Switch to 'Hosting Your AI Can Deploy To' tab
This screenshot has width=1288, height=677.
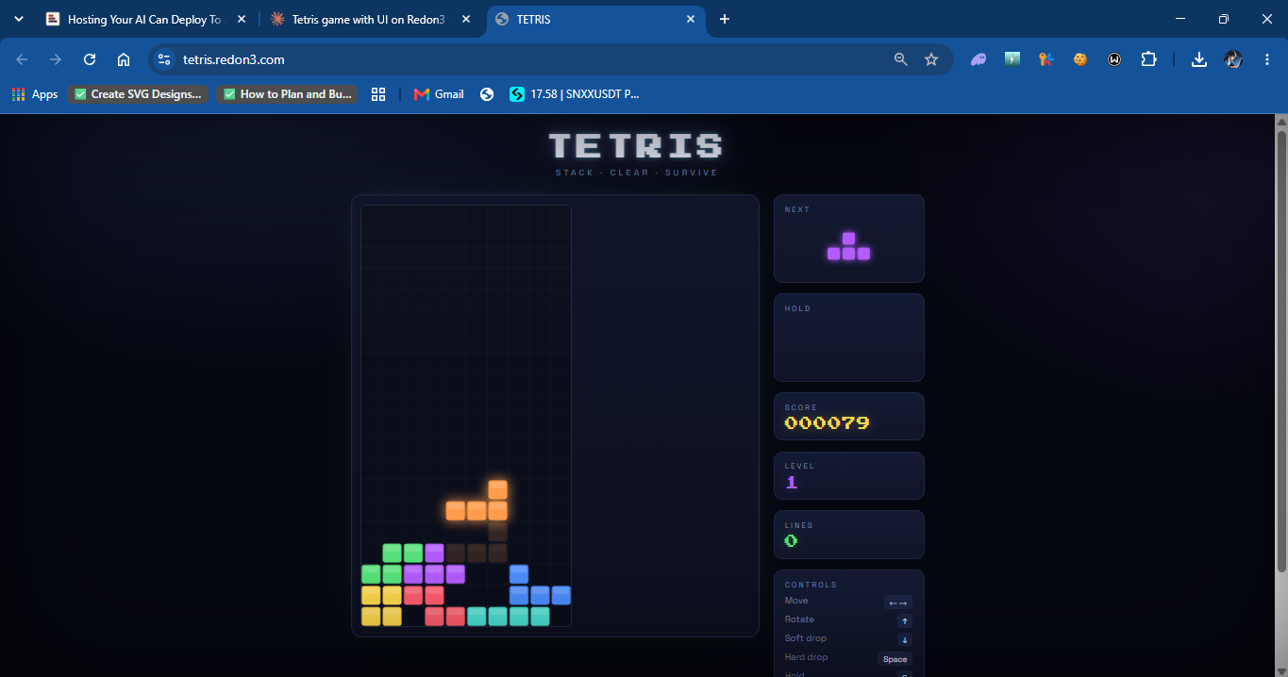(146, 19)
